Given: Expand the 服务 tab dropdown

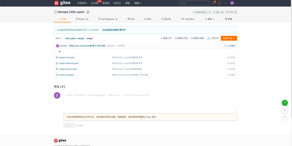Looking at the screenshot, I should click(x=210, y=19).
